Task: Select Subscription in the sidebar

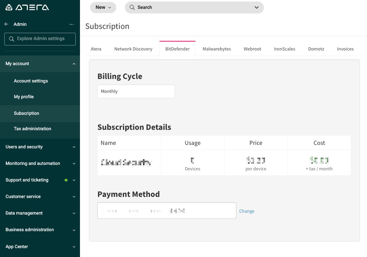Action: coord(40,113)
